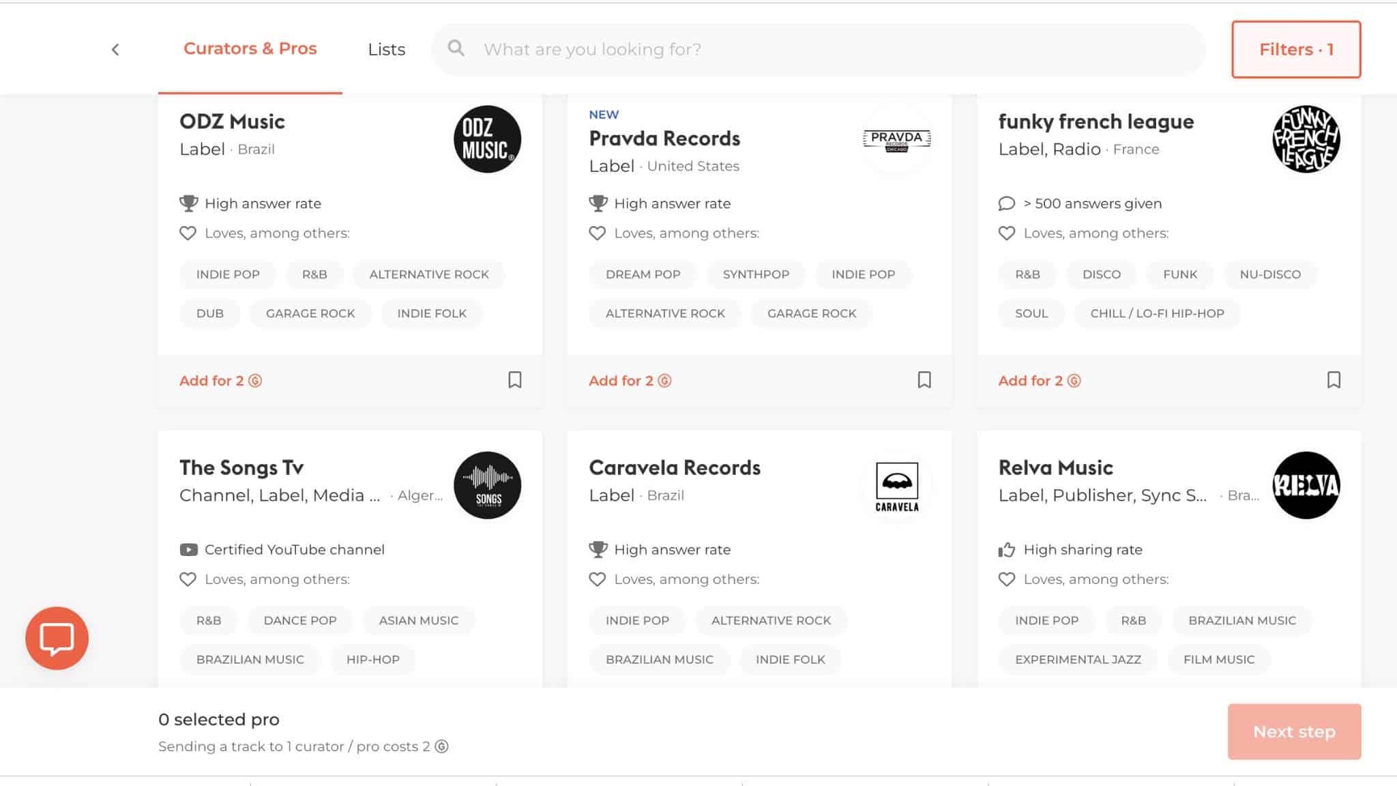Image resolution: width=1397 pixels, height=786 pixels.
Task: Click funky french league speech-bubble answers icon
Action: click(1007, 203)
